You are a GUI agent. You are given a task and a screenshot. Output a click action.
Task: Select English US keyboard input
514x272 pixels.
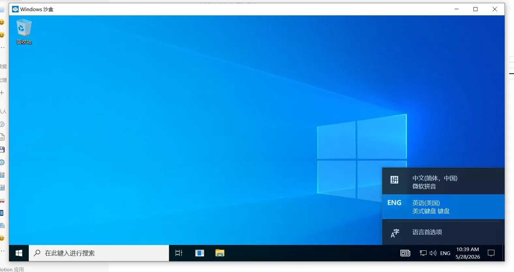point(443,207)
